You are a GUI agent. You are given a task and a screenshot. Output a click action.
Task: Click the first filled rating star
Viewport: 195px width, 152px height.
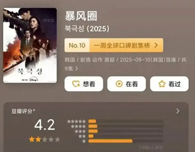point(32,139)
